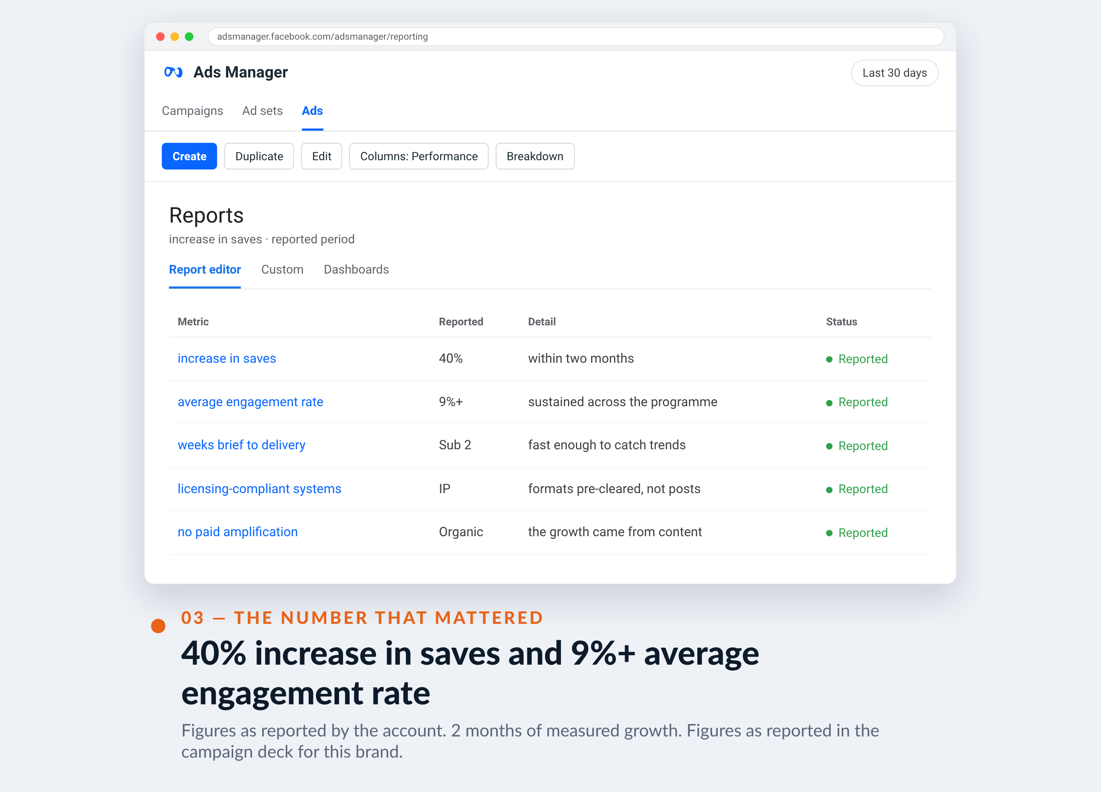Click the Meta logo icon
The width and height of the screenshot is (1101, 792).
[x=173, y=72]
